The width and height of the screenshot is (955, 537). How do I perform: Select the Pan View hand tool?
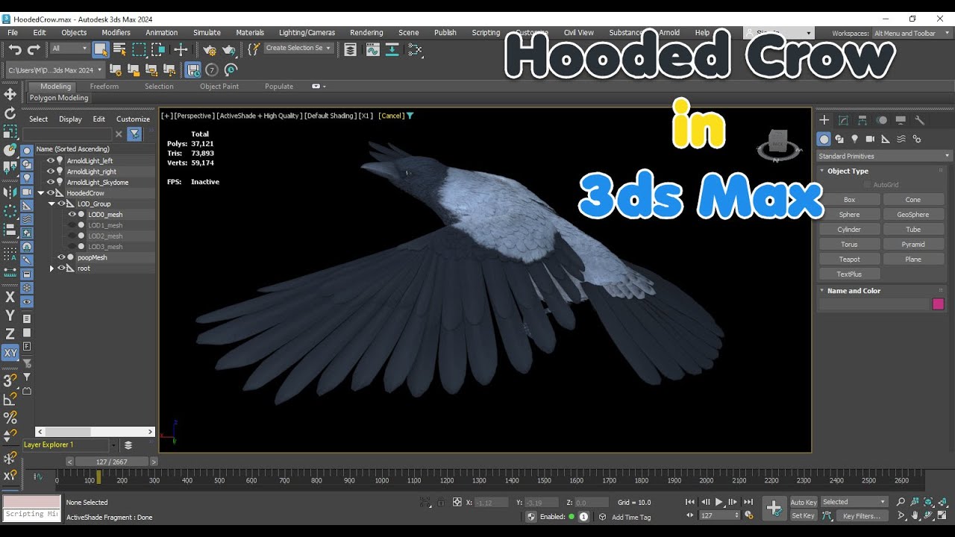pos(915,515)
